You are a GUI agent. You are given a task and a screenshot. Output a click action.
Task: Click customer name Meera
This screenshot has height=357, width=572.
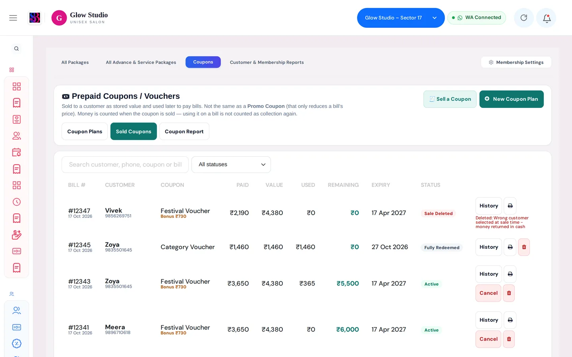[x=115, y=327]
